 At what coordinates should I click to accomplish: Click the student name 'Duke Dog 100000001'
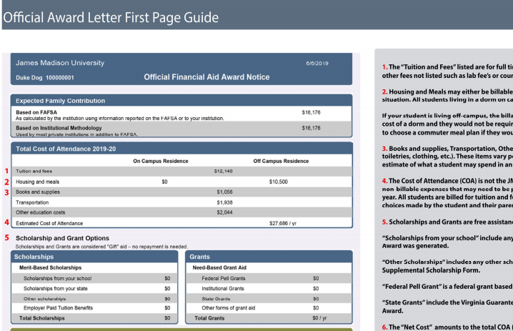point(45,78)
